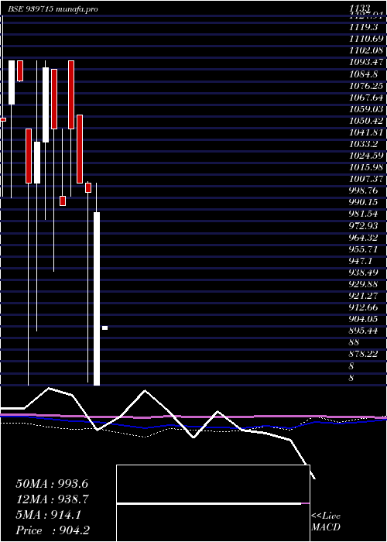
Task: Select the 1076.25 axis value
Action: (x=366, y=85)
